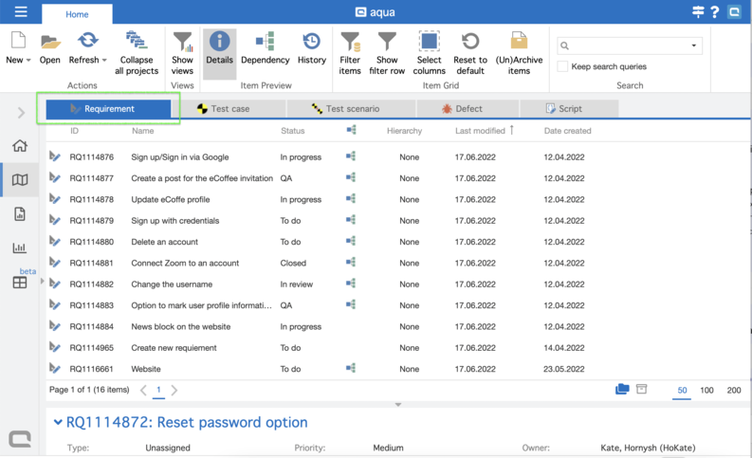This screenshot has height=458, width=752.
Task: Open the reports chart icon in sidebar
Action: coord(20,247)
